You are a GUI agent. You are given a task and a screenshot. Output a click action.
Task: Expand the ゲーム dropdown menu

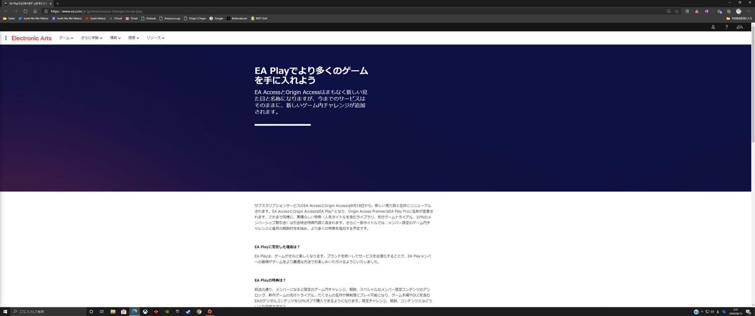pos(66,38)
